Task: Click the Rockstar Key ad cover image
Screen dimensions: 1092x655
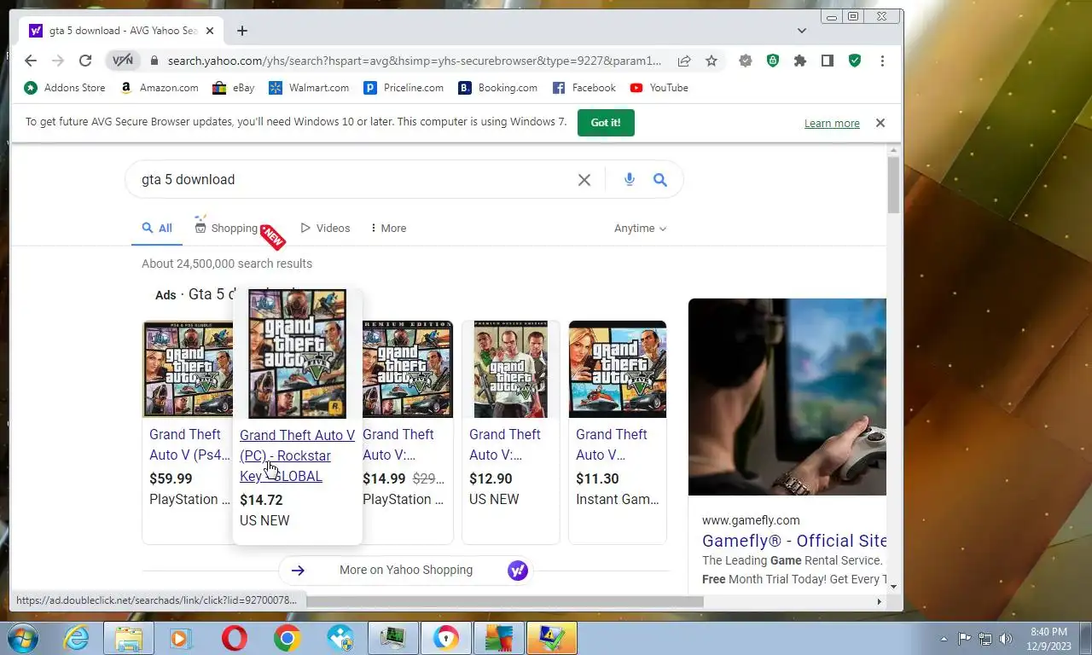Action: pos(297,353)
